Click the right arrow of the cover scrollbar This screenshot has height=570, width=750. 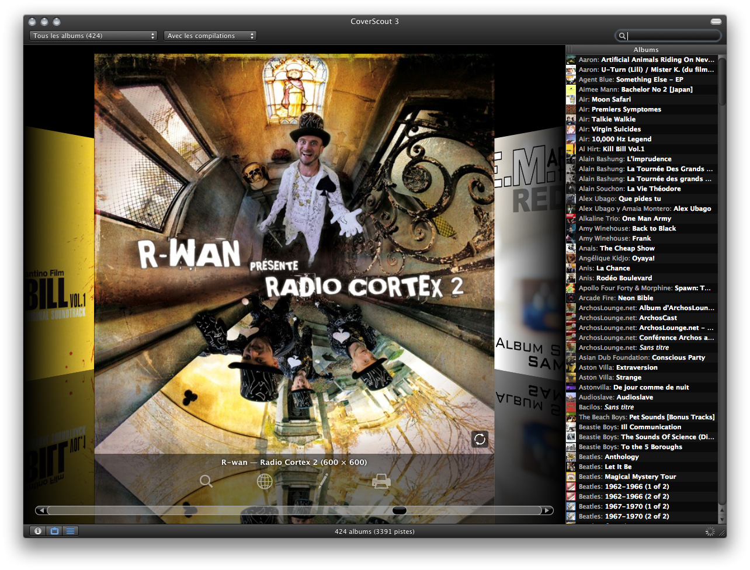pos(547,510)
